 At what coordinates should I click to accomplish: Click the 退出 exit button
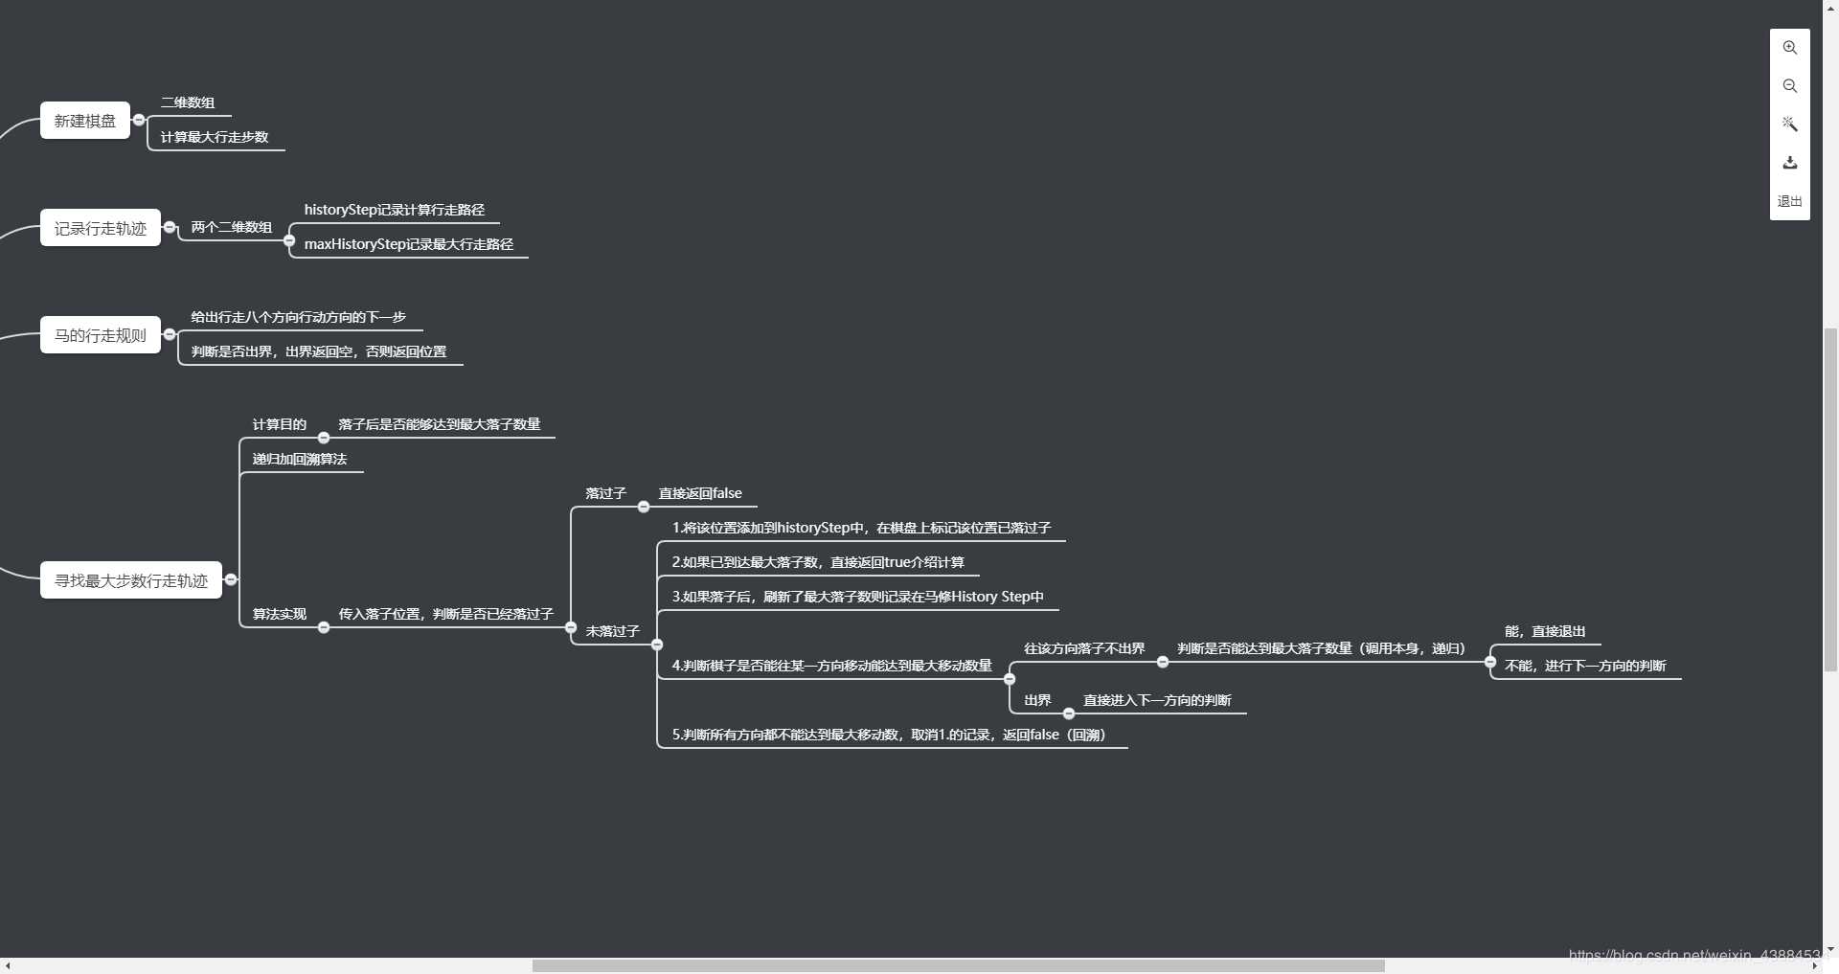coord(1789,201)
